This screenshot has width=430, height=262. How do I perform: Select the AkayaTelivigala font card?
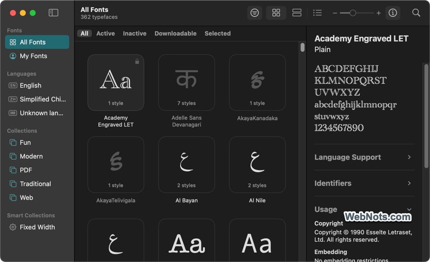116,164
